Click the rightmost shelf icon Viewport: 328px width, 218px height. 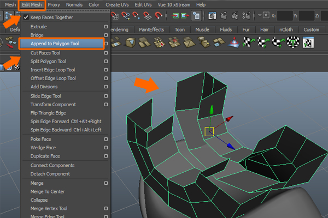pos(308,43)
